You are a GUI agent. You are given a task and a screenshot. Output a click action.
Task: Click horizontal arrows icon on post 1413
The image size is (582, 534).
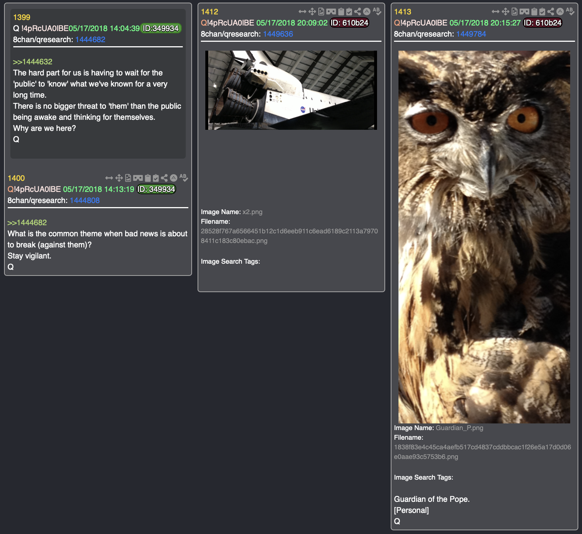pos(496,11)
